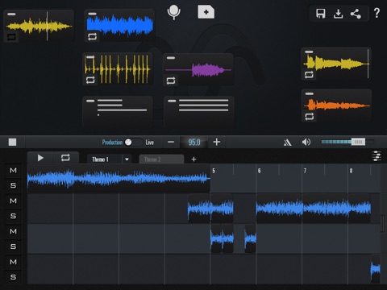387x290 pixels.
Task: Solo the third track
Action: (13, 246)
